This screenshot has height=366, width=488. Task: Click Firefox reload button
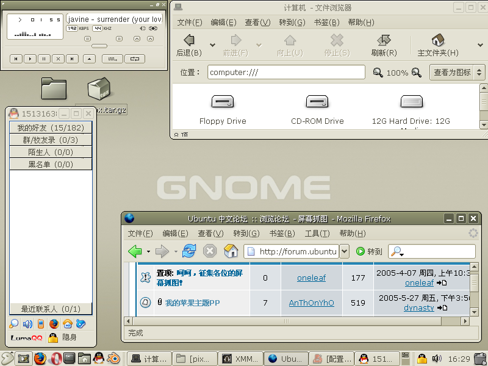coord(189,251)
